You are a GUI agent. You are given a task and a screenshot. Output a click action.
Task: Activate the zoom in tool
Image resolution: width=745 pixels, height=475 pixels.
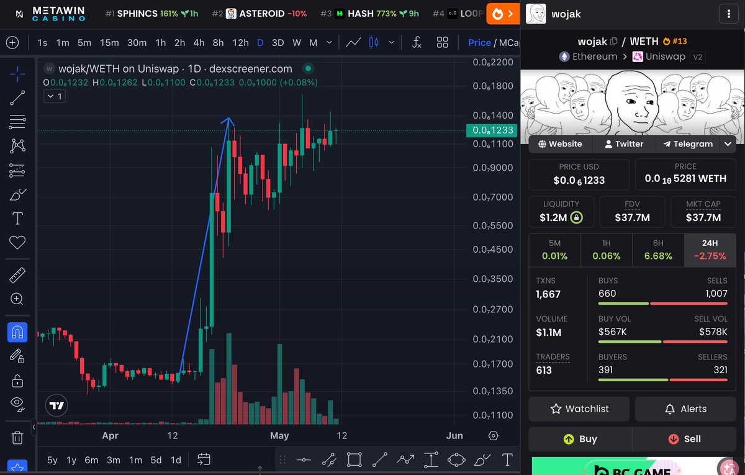(17, 299)
